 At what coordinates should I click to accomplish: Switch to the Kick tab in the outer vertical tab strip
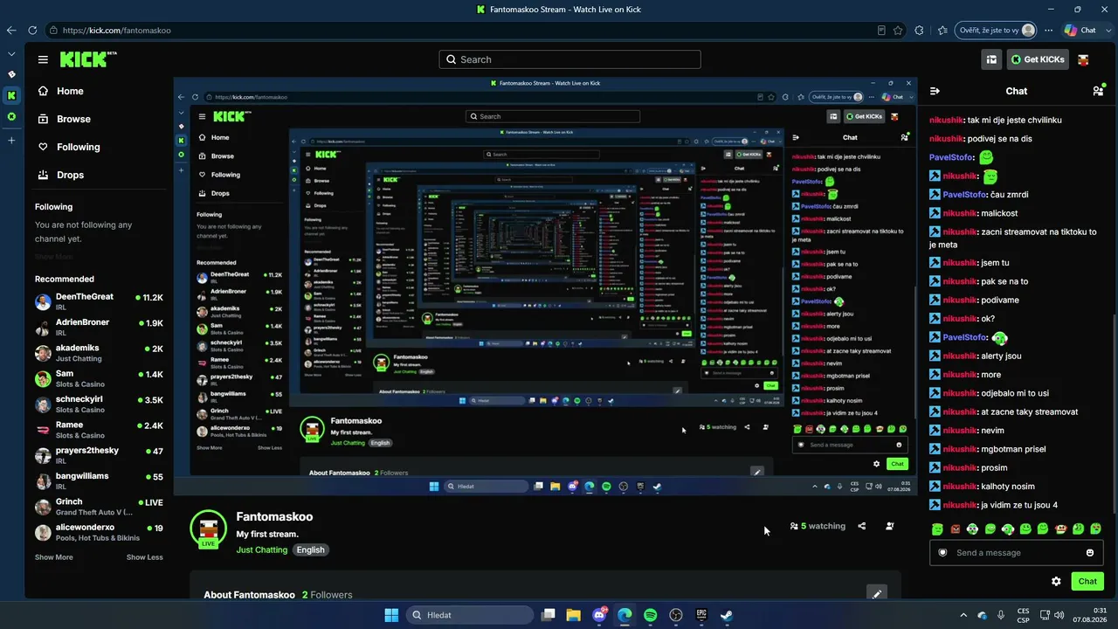11,95
